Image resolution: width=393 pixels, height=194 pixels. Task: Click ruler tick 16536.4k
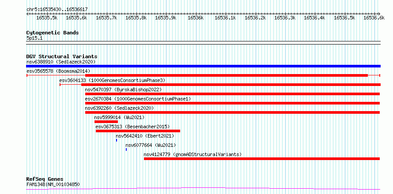(x=314, y=18)
